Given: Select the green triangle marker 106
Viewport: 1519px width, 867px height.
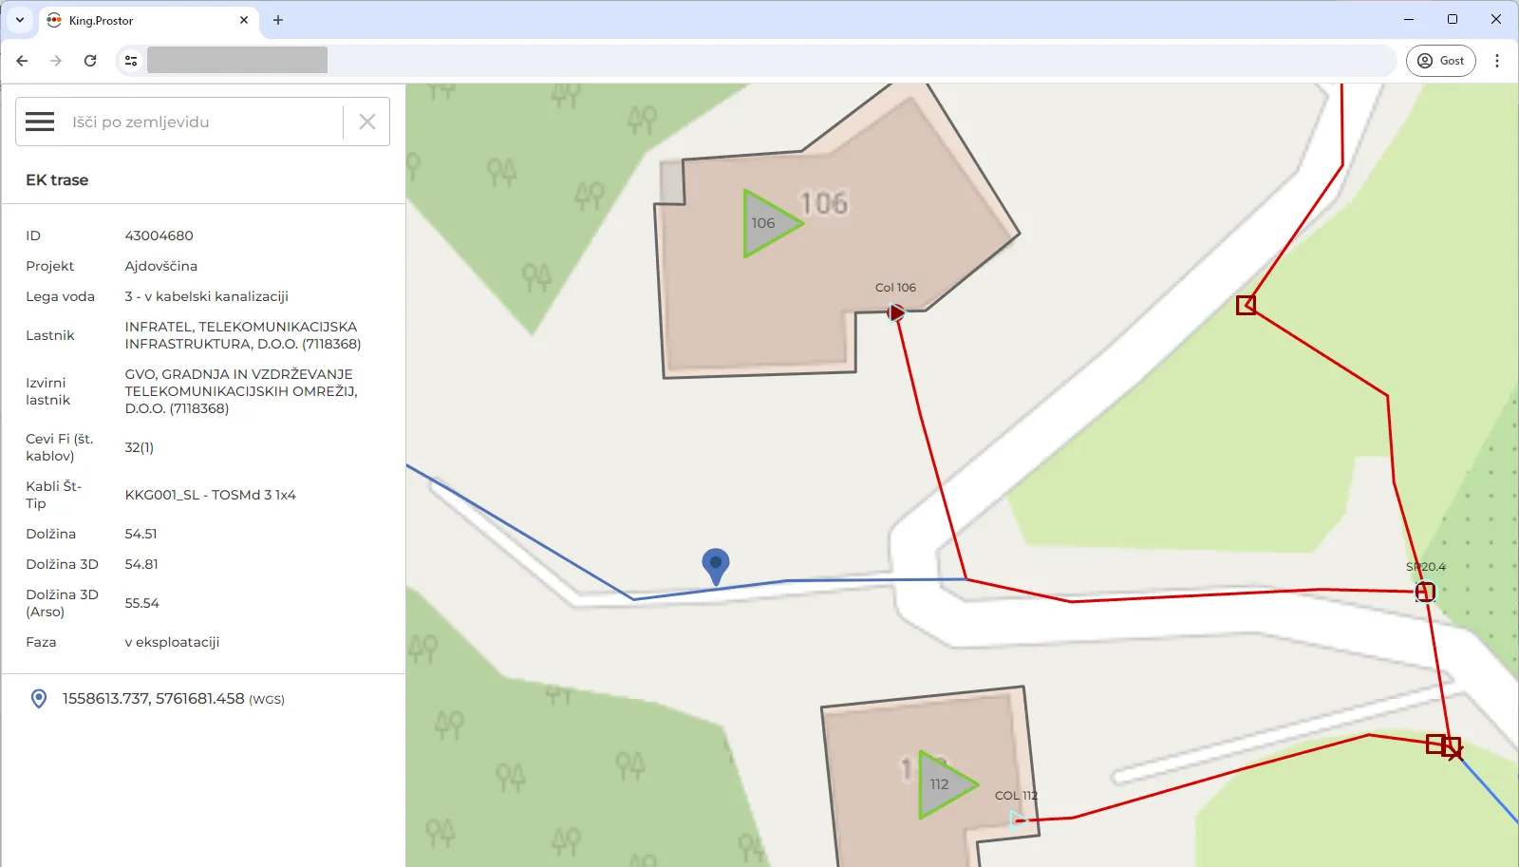Looking at the screenshot, I should [767, 223].
